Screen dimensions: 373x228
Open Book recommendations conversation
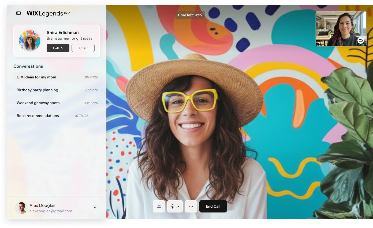pos(57,116)
